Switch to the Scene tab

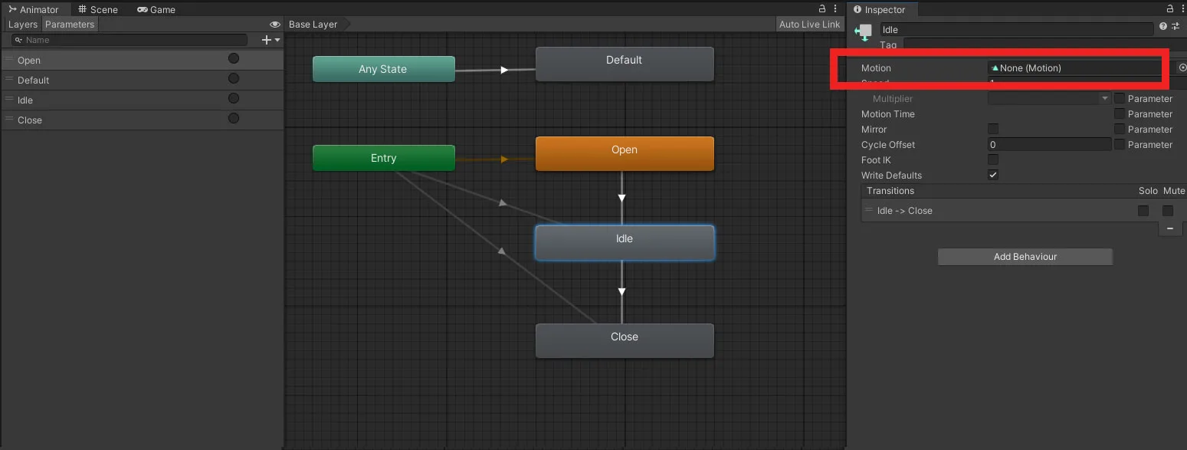point(98,10)
